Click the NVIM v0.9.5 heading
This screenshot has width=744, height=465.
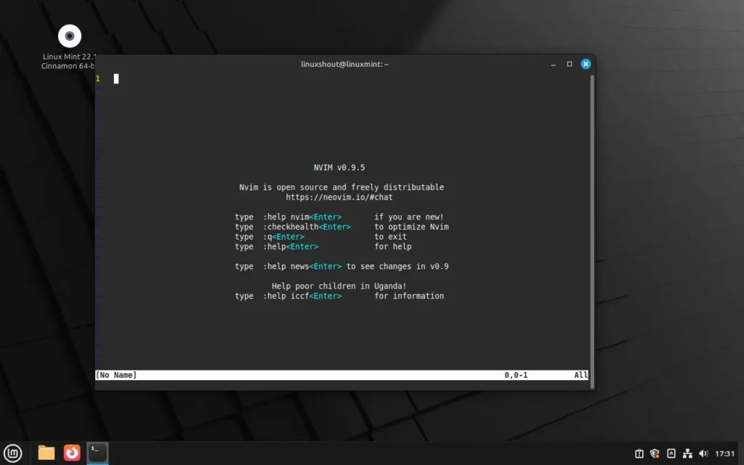coord(339,168)
